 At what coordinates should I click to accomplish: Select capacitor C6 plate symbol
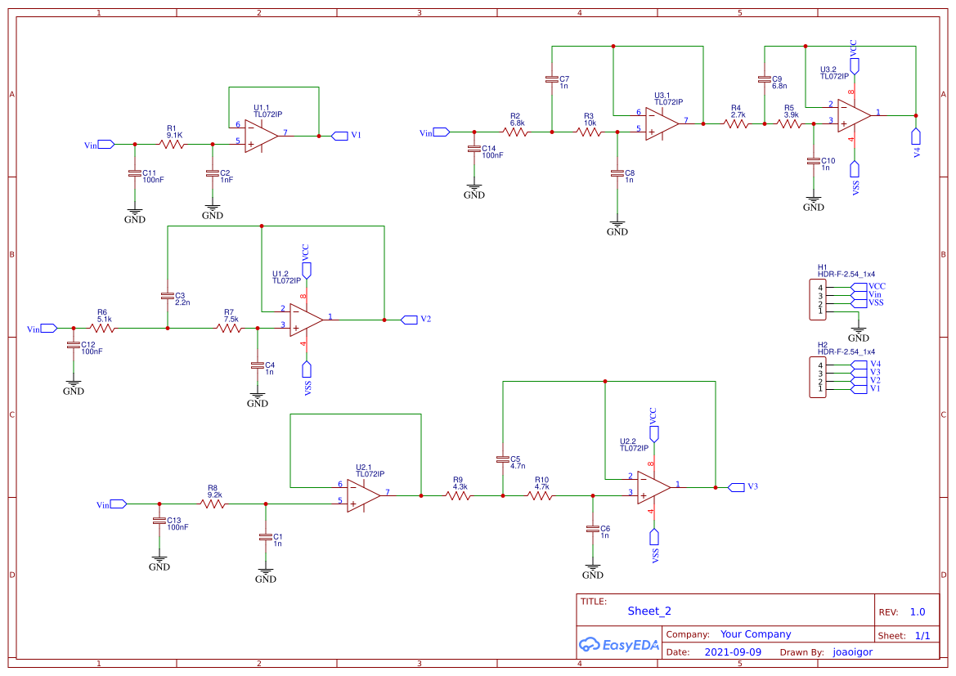(593, 529)
